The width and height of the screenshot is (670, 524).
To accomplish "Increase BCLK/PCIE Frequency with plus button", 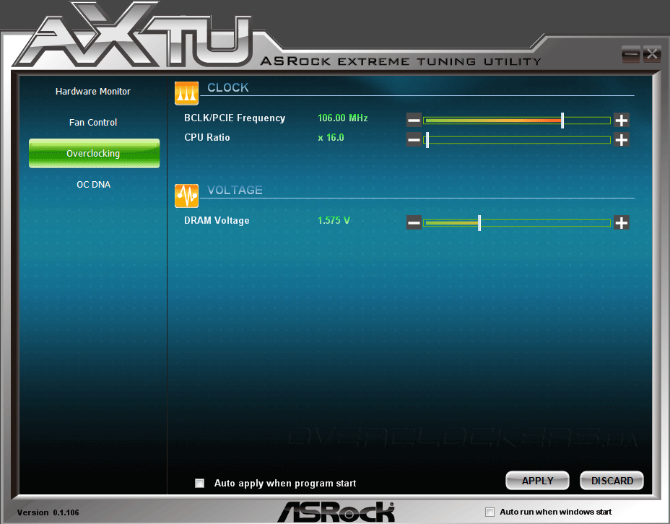I will [622, 120].
